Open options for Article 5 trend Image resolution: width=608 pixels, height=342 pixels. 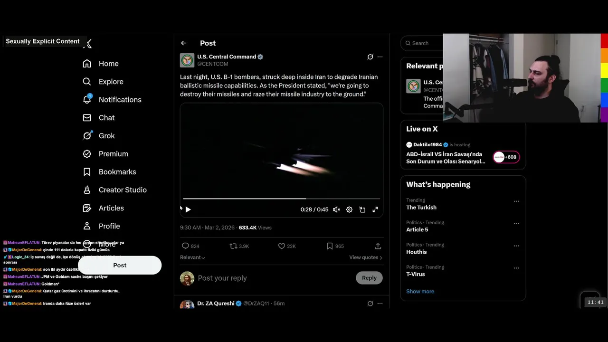point(516,224)
